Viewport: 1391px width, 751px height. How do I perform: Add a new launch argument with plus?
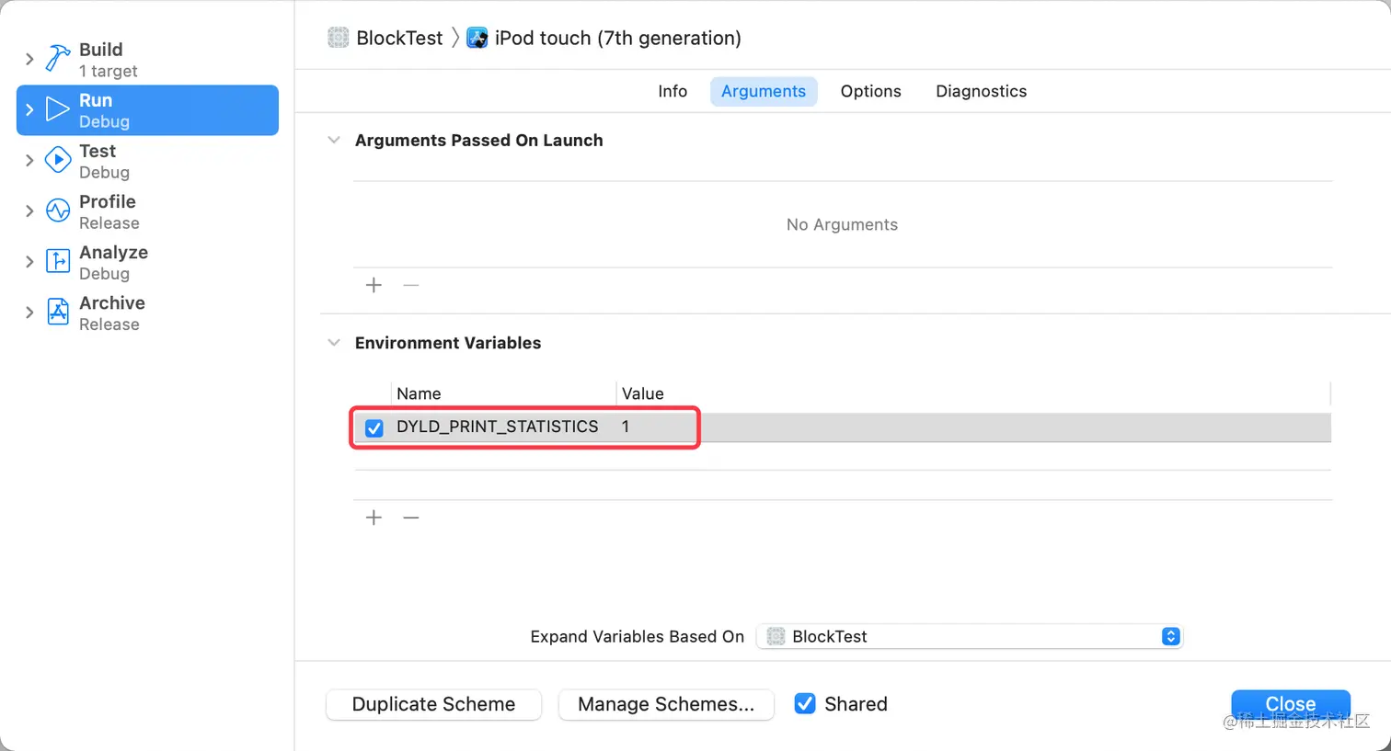point(374,285)
